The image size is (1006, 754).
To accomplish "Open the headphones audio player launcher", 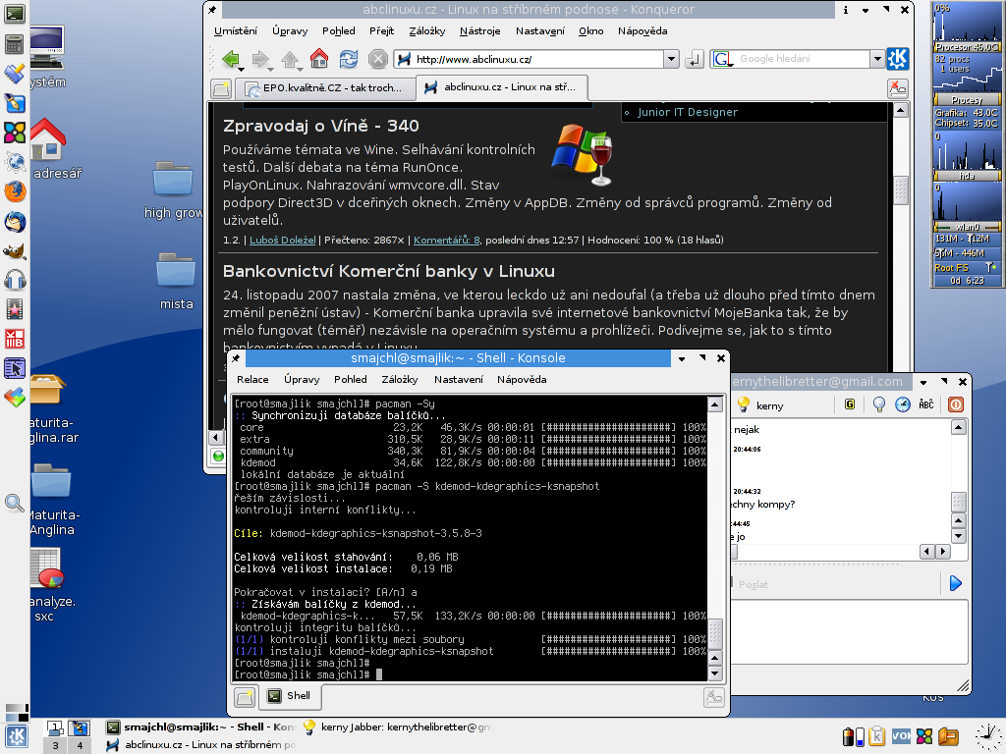I will coord(14,280).
